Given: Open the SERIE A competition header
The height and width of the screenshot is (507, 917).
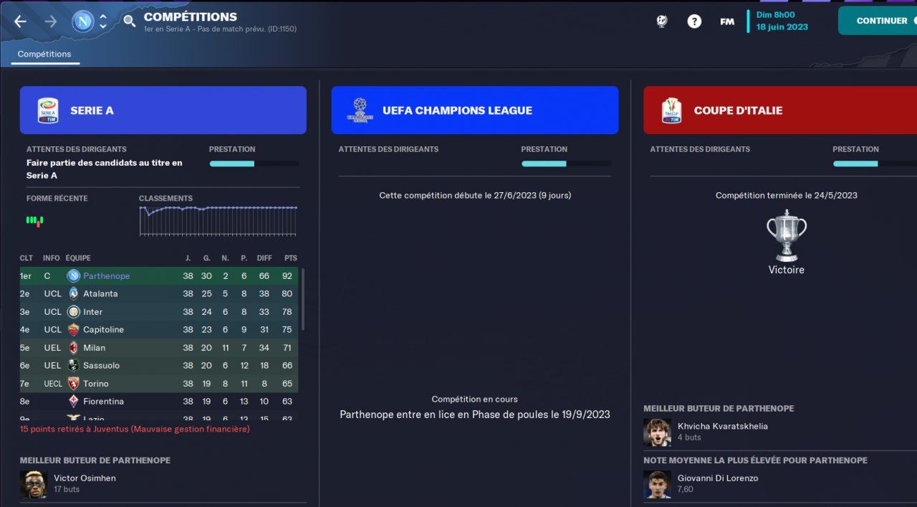Looking at the screenshot, I should pos(163,110).
